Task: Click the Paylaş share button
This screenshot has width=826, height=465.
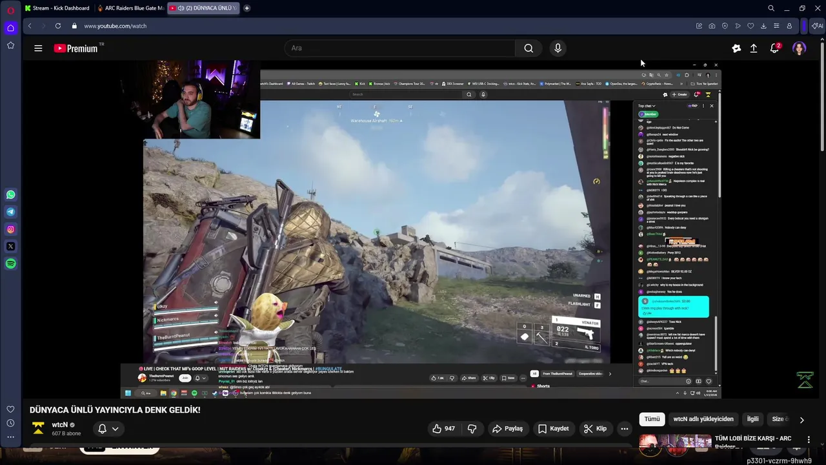Action: (x=507, y=428)
